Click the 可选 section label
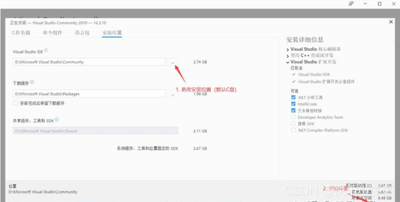This screenshot has height=202, width=400. coord(294,91)
